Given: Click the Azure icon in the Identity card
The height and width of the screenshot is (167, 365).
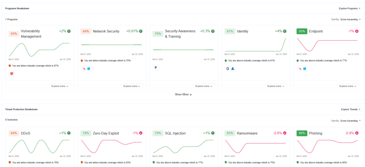Looking at the screenshot, I should click(x=233, y=69).
